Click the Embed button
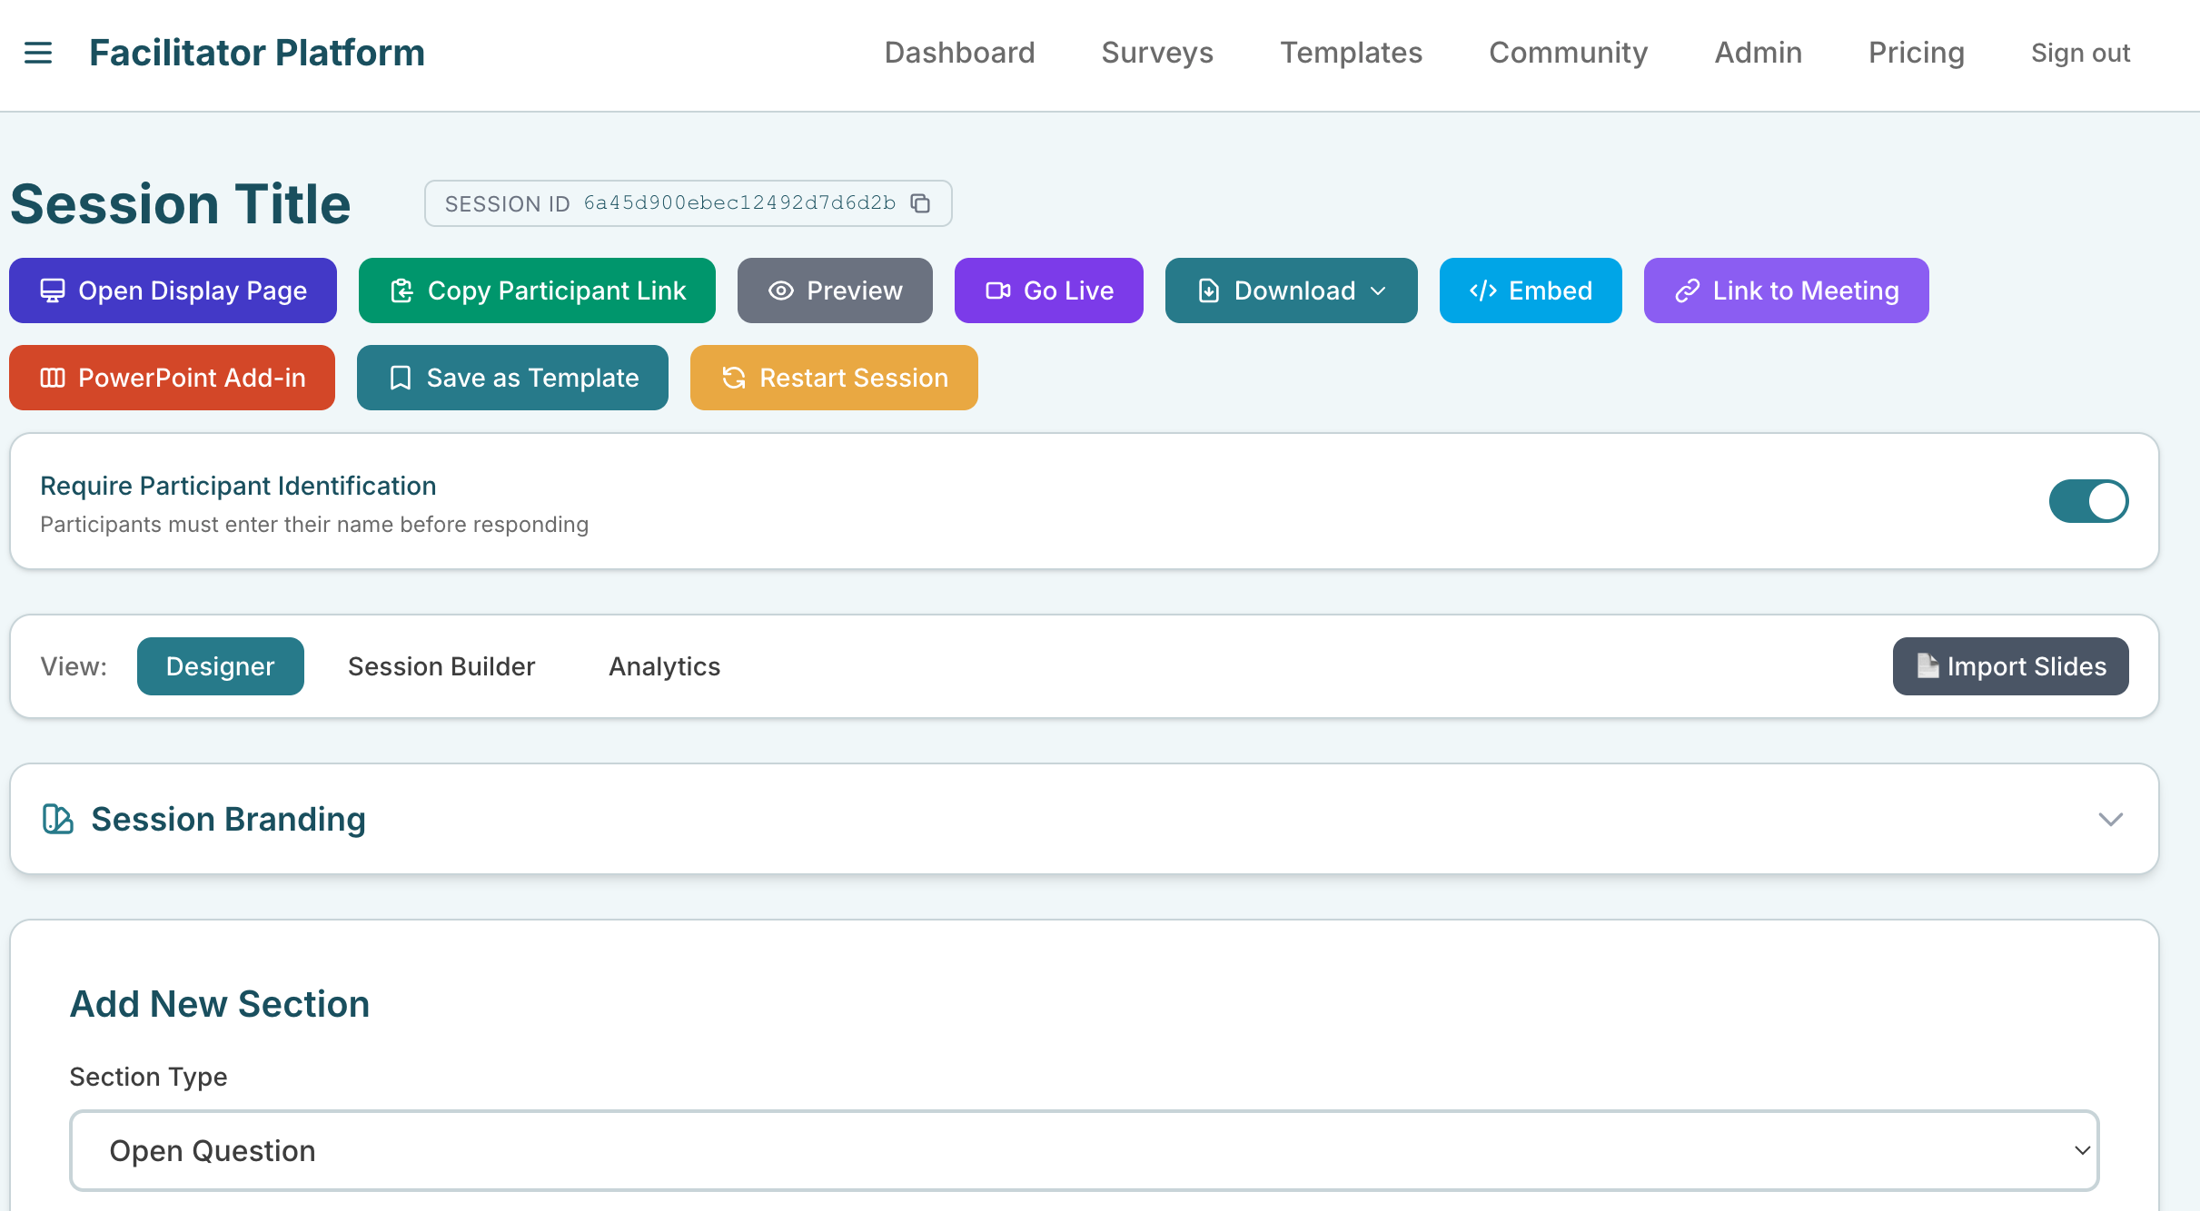Screen dimensions: 2200x1211 (1531, 290)
